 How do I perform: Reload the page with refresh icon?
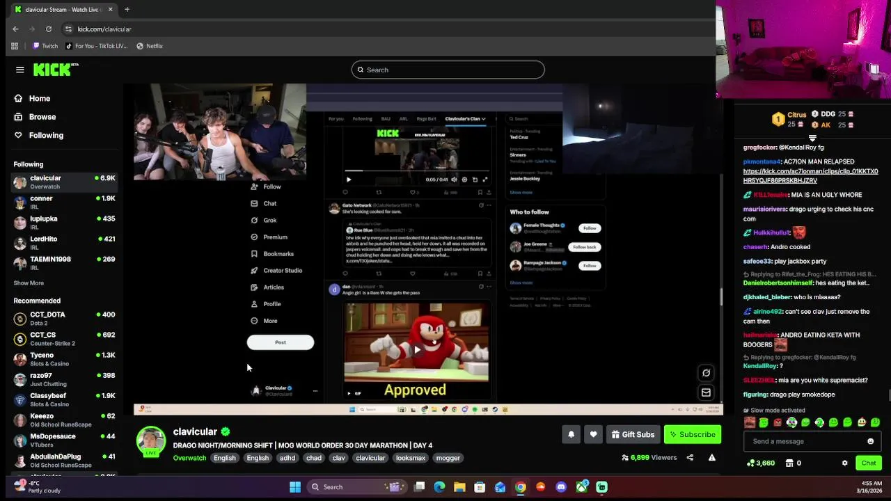49,29
